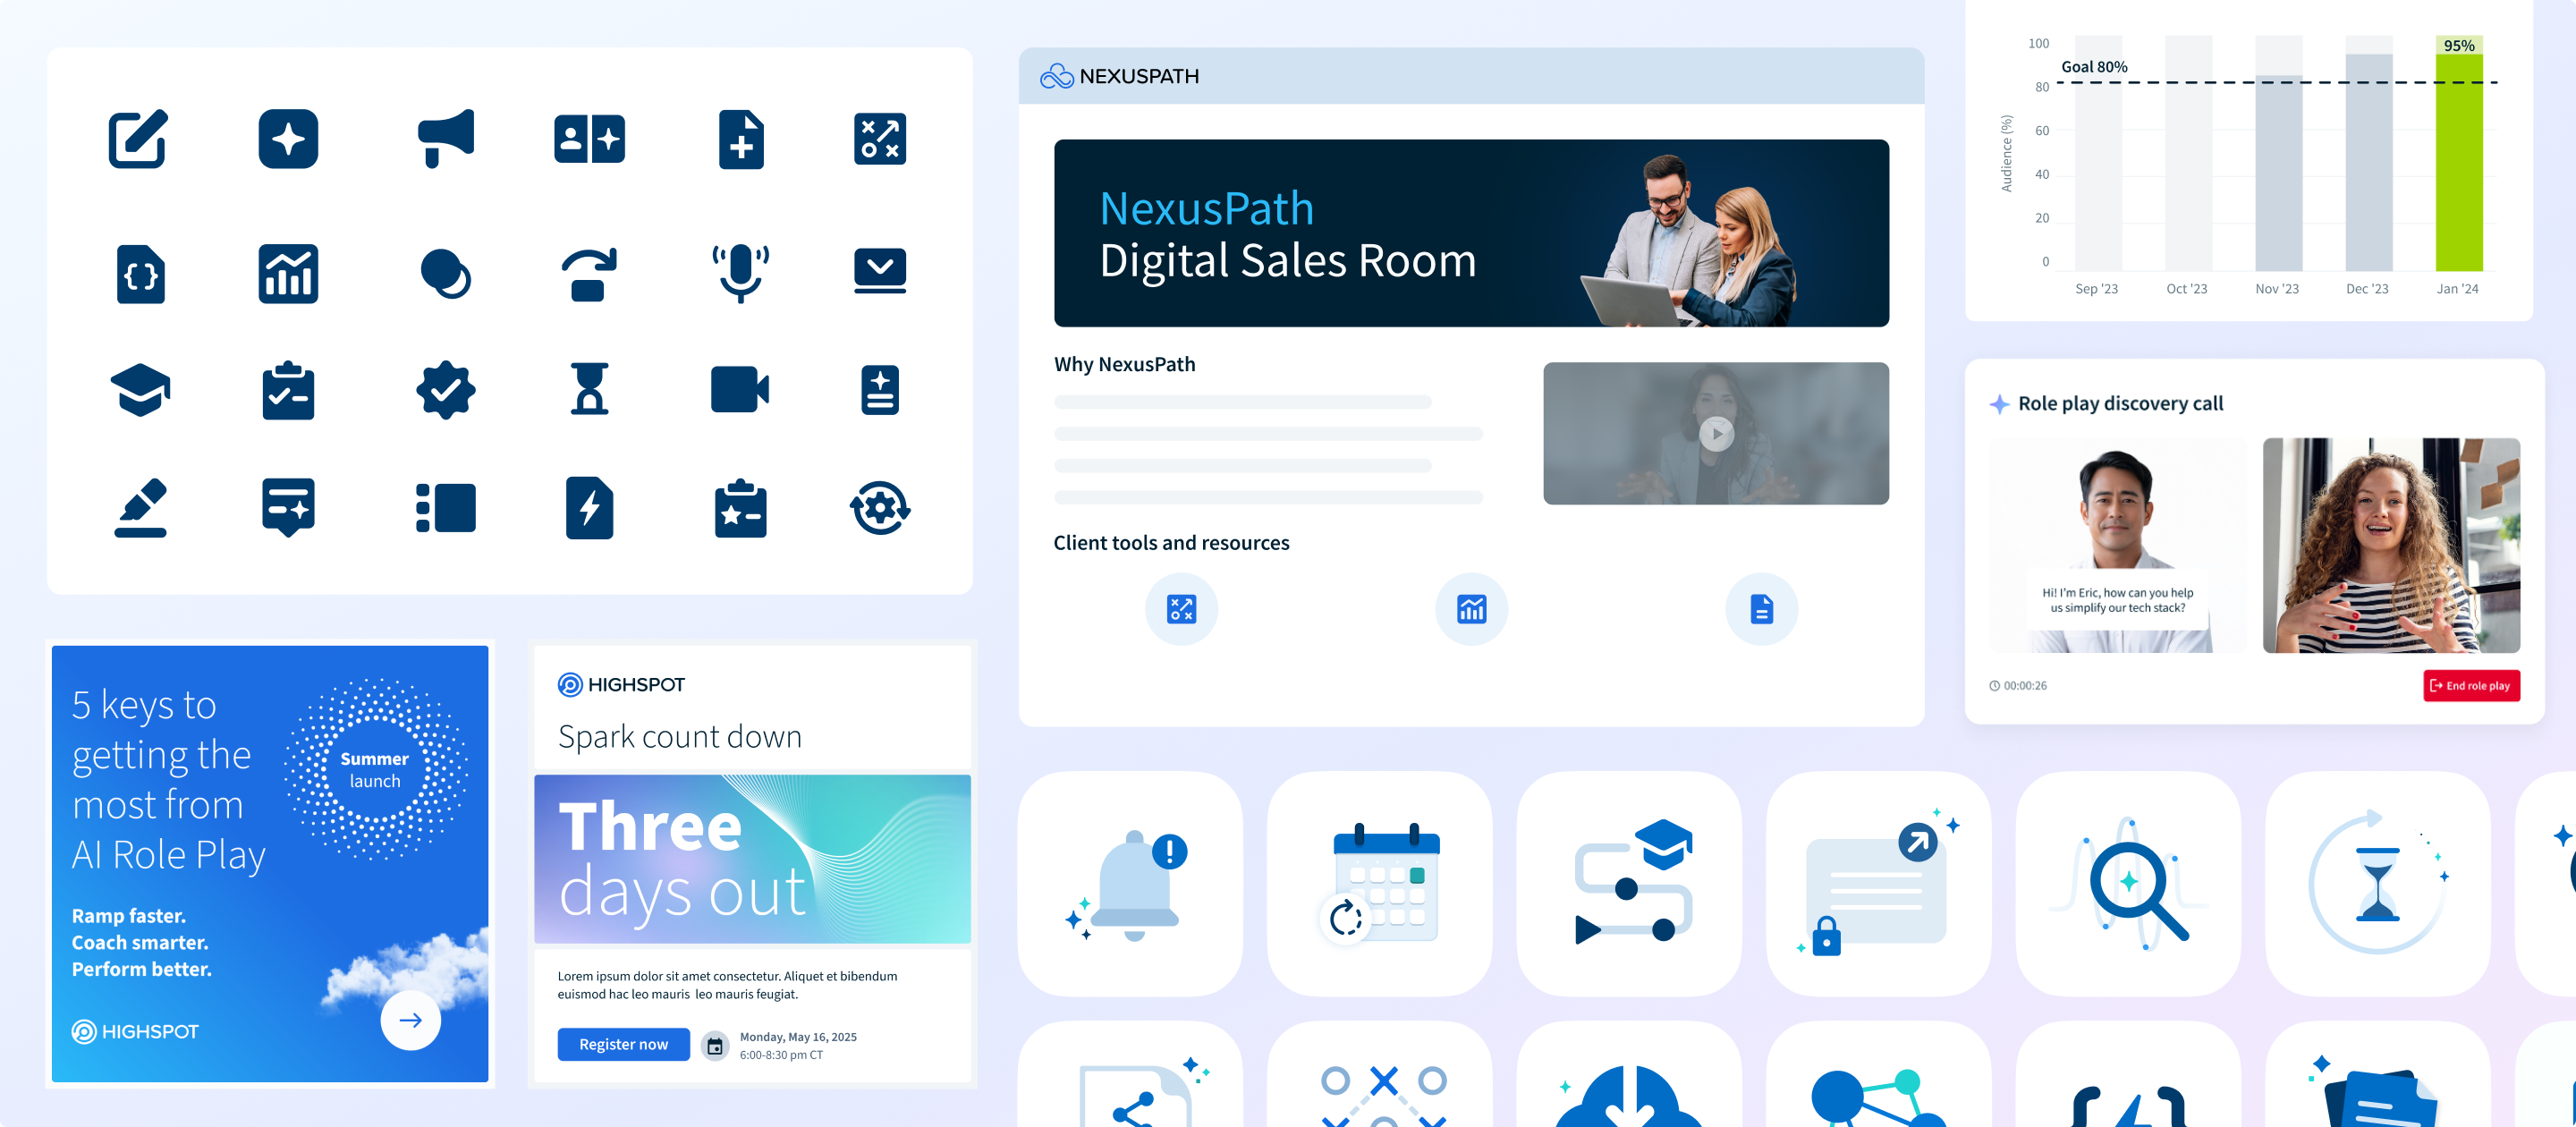Click the Register now button

[x=623, y=1044]
